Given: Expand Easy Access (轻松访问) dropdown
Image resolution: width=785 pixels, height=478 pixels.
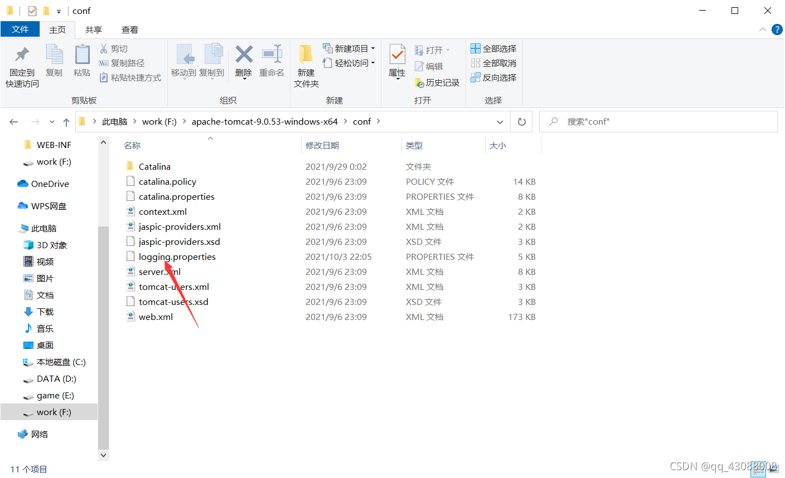Looking at the screenshot, I should point(373,63).
